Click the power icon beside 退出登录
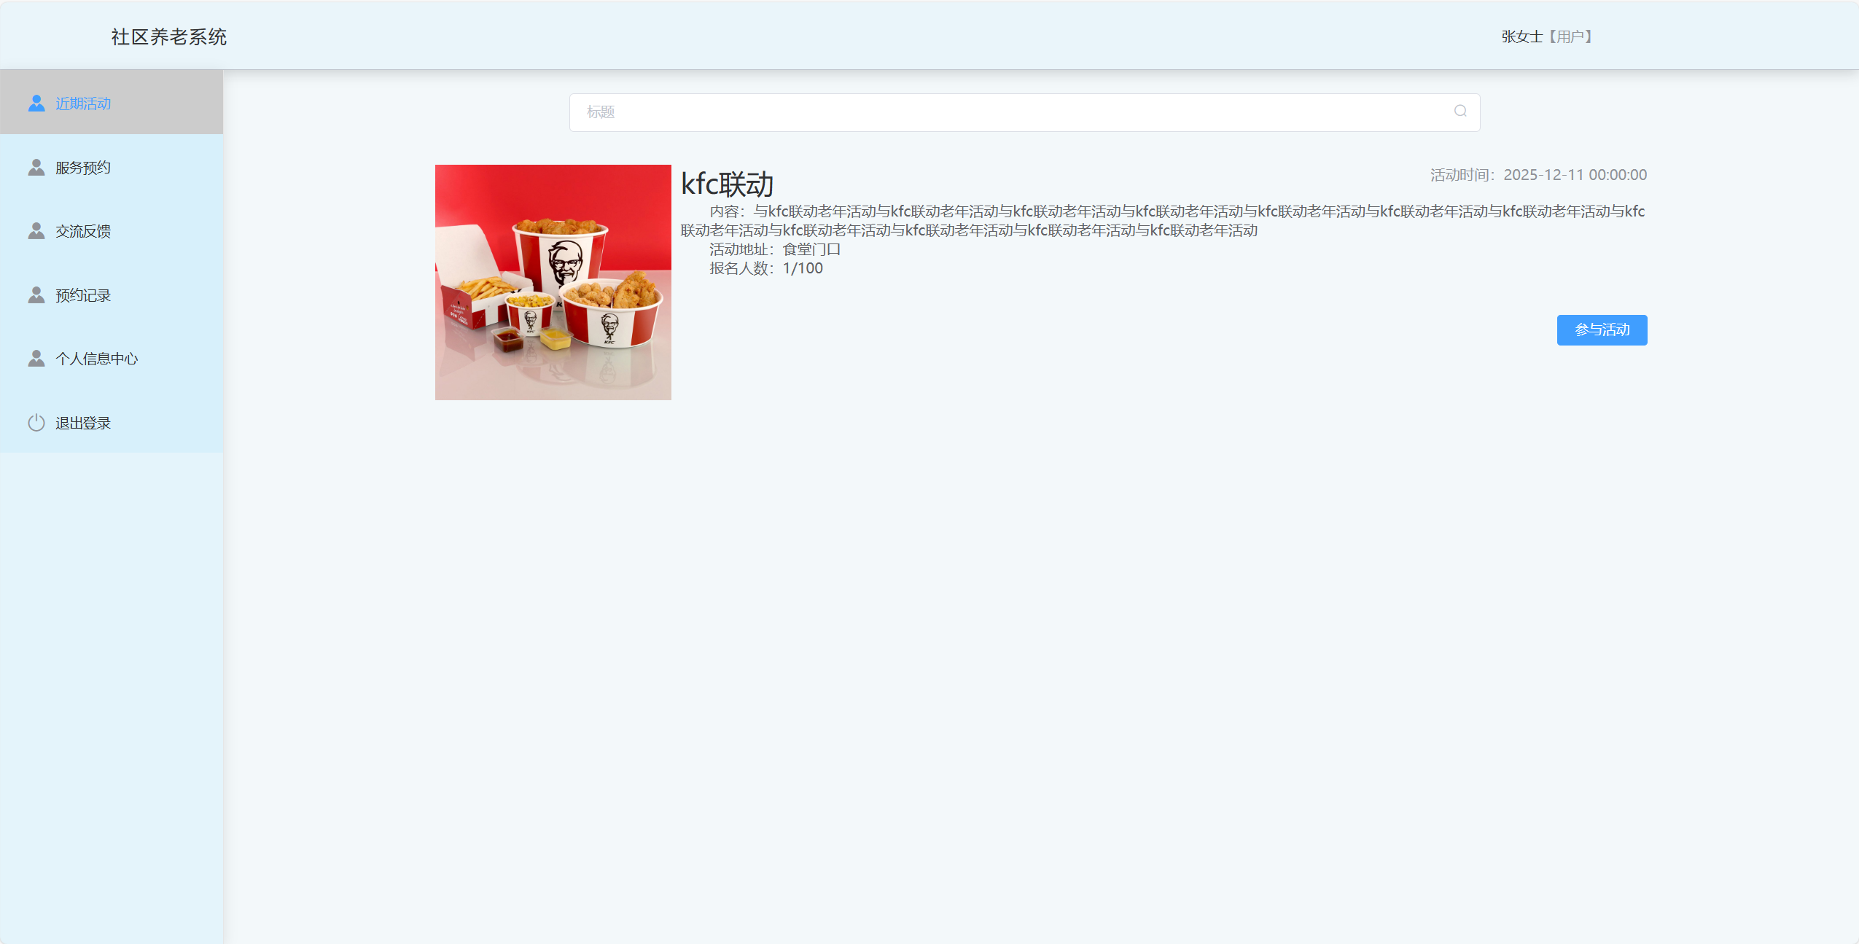1859x944 pixels. 36,421
